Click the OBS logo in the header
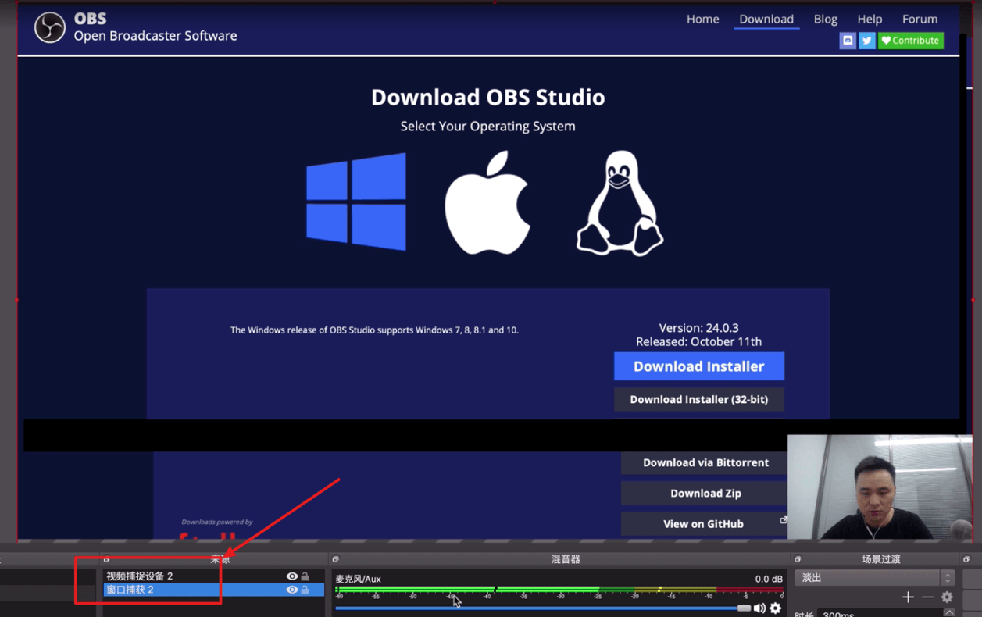 (50, 27)
